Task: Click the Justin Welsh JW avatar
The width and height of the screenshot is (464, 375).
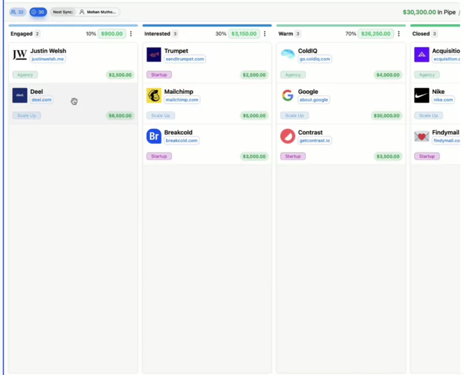Action: [19, 55]
